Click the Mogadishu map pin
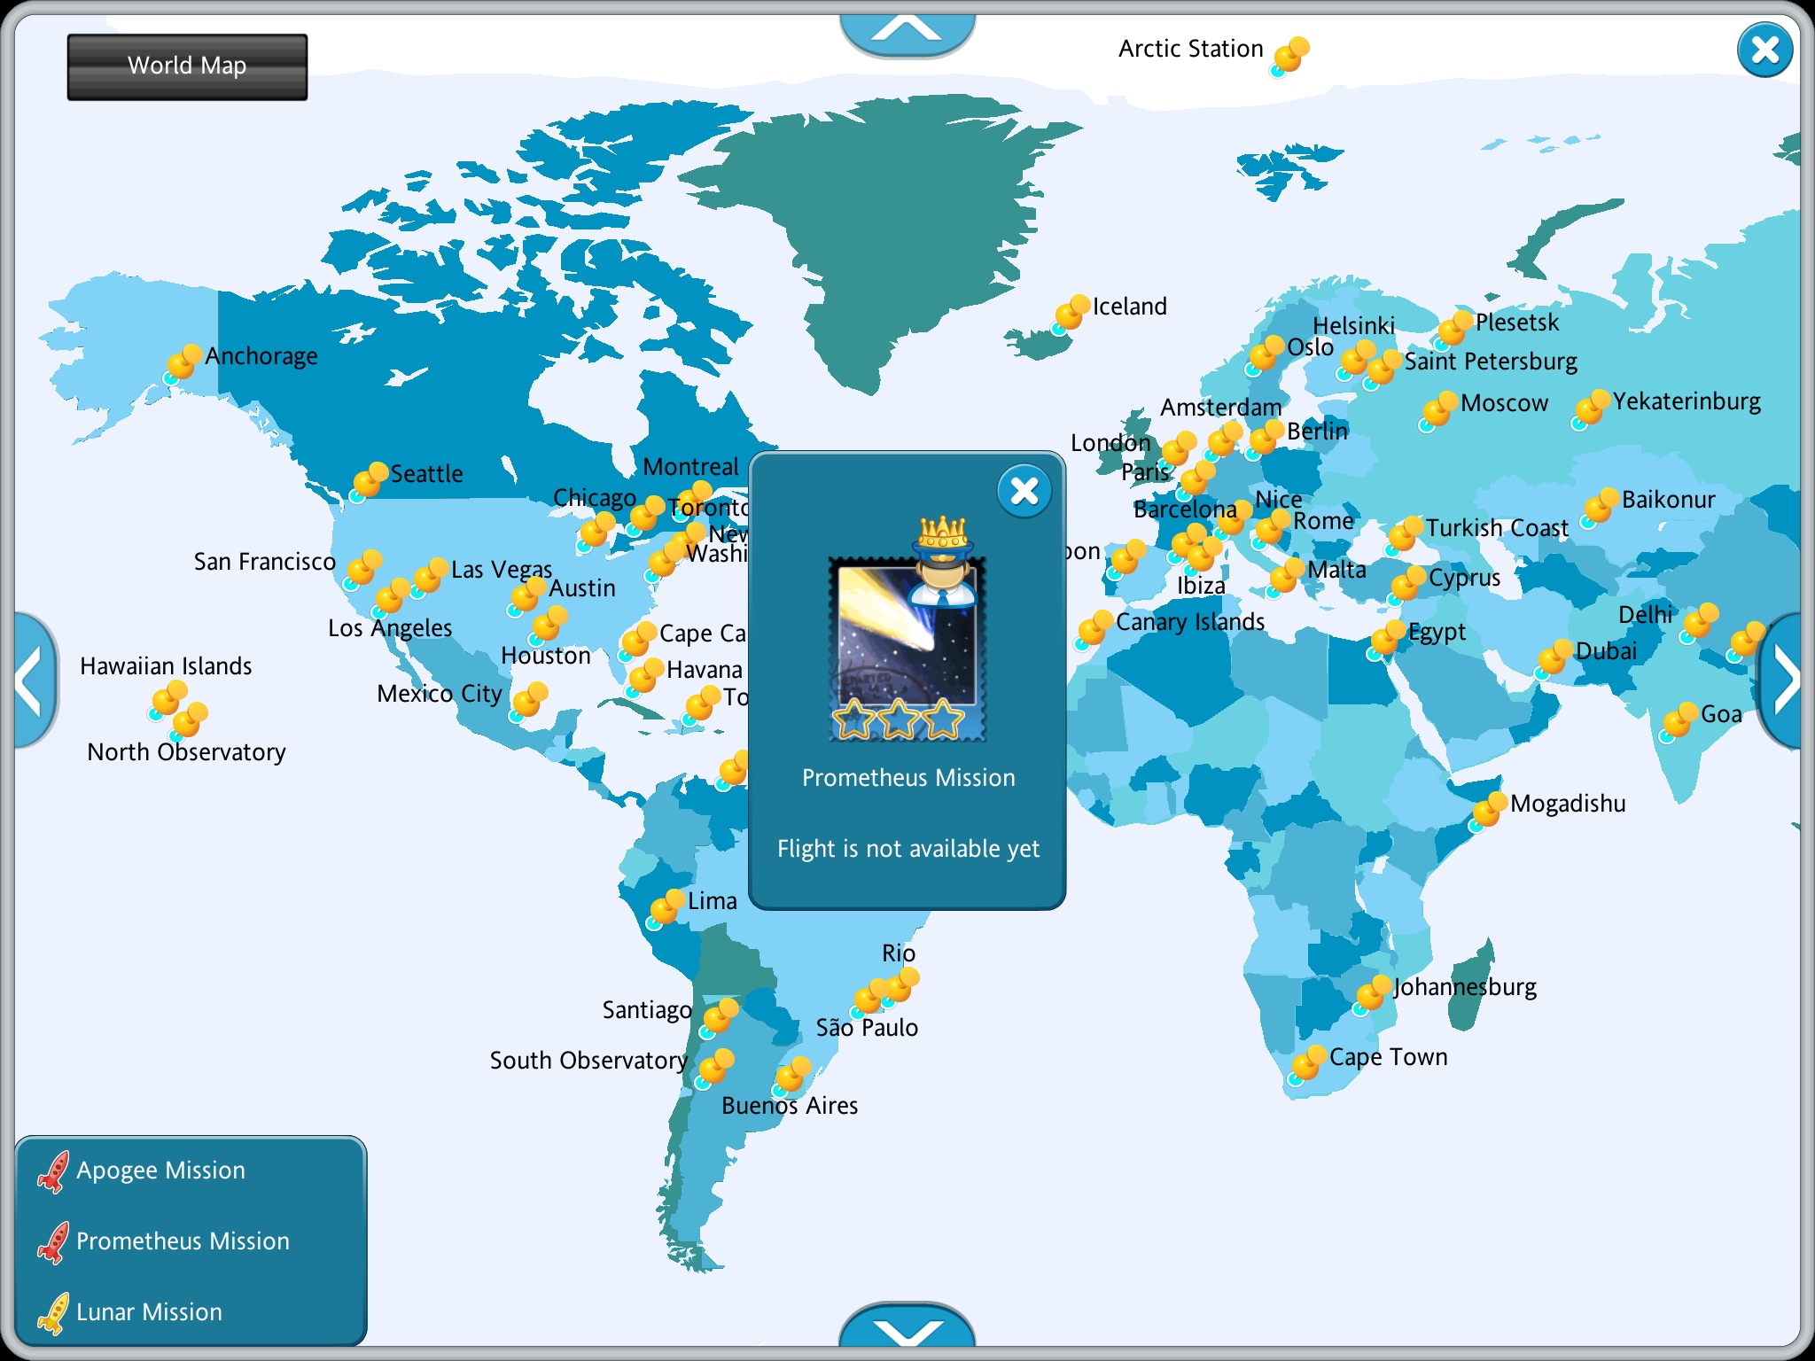The width and height of the screenshot is (1815, 1361). pyautogui.click(x=1488, y=811)
